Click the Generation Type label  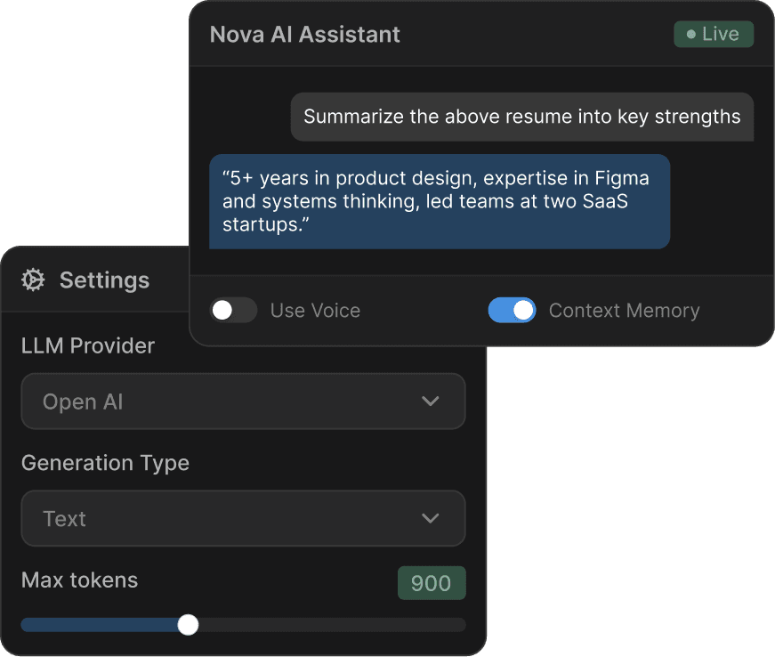[x=105, y=463]
